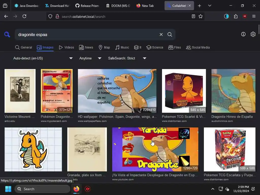Switch to Java Download tab
The width and height of the screenshot is (260, 195).
point(26,6)
